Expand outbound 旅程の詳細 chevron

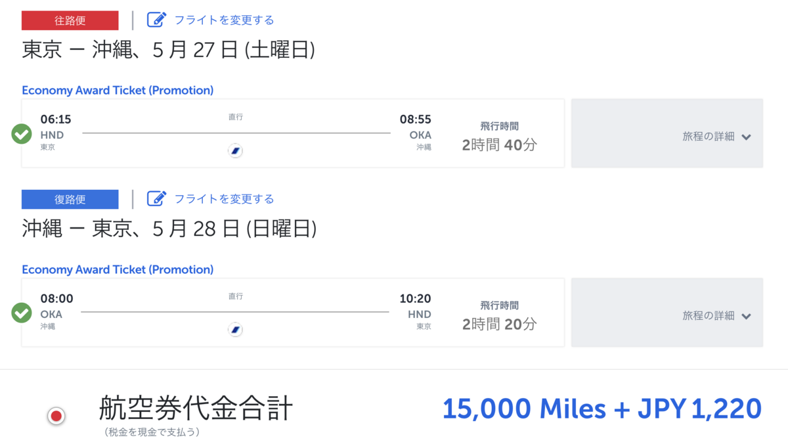click(746, 137)
